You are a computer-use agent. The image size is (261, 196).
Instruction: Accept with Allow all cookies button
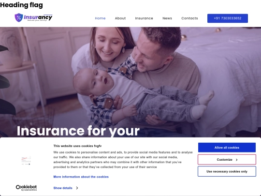pyautogui.click(x=227, y=148)
